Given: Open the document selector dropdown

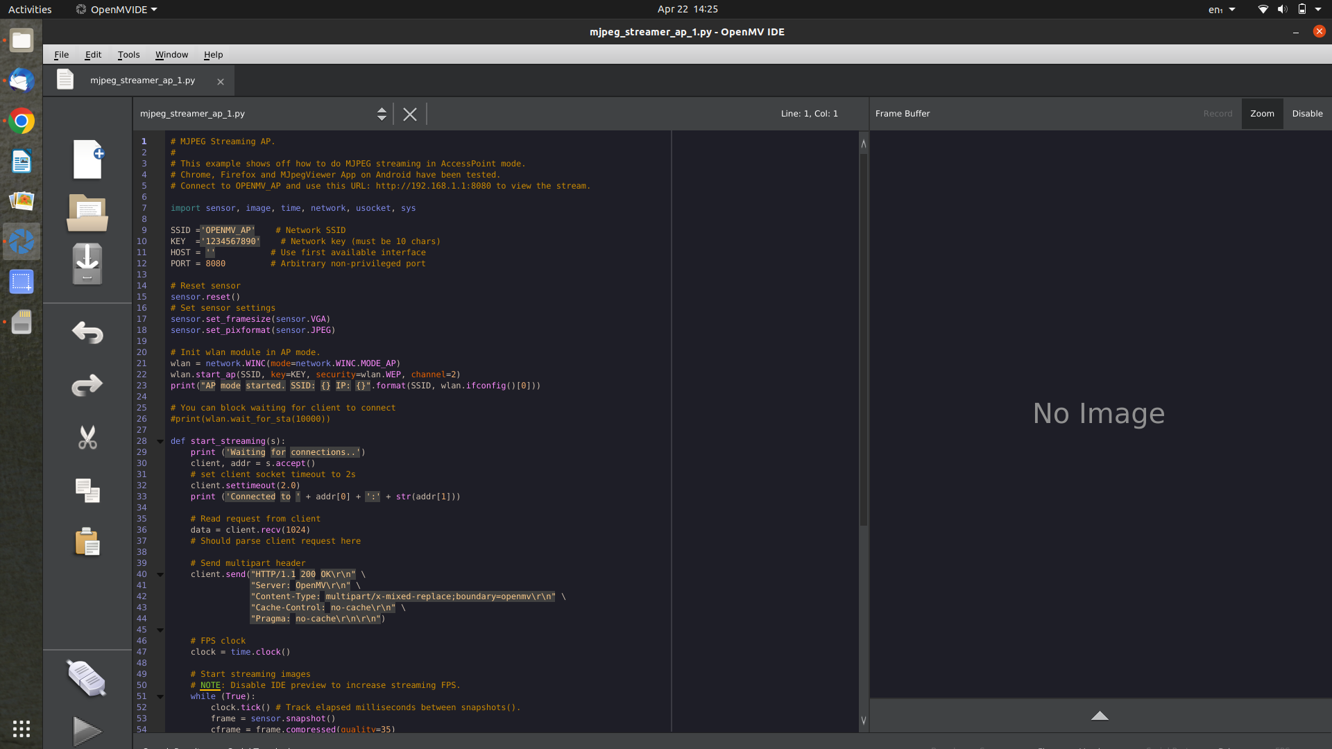Looking at the screenshot, I should [382, 114].
